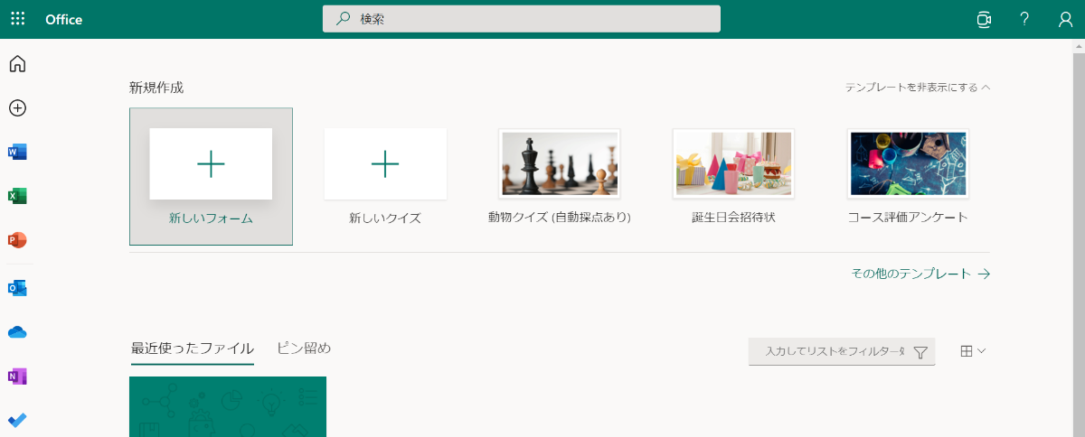Open the 誕生日会招待状 template thumbnail
The width and height of the screenshot is (1085, 437).
pos(733,163)
